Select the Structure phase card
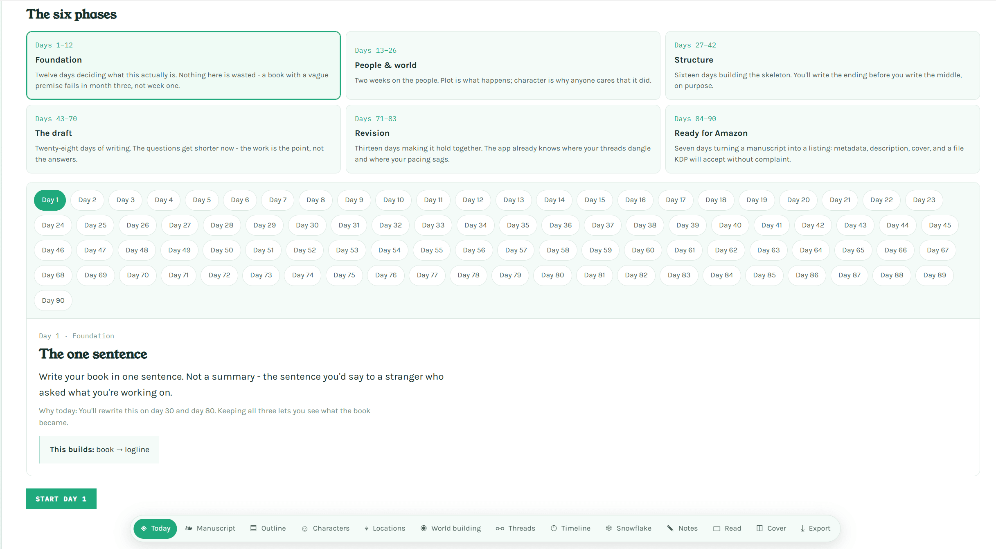This screenshot has height=549, width=996. tap(822, 65)
